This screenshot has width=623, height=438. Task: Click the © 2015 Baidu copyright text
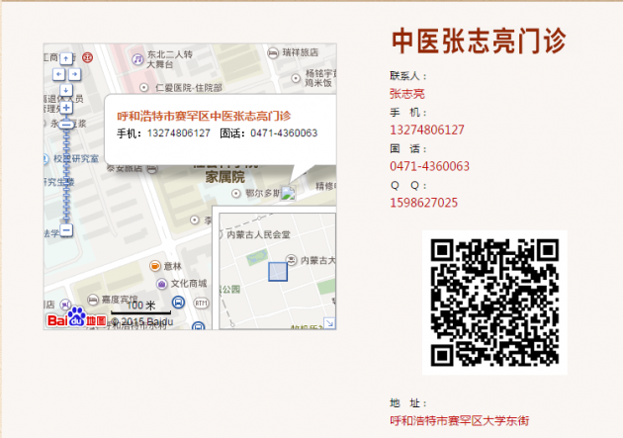tap(141, 321)
